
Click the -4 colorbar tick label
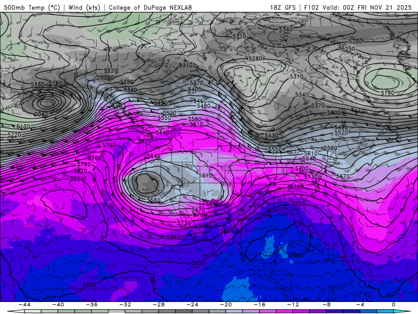click(361, 305)
